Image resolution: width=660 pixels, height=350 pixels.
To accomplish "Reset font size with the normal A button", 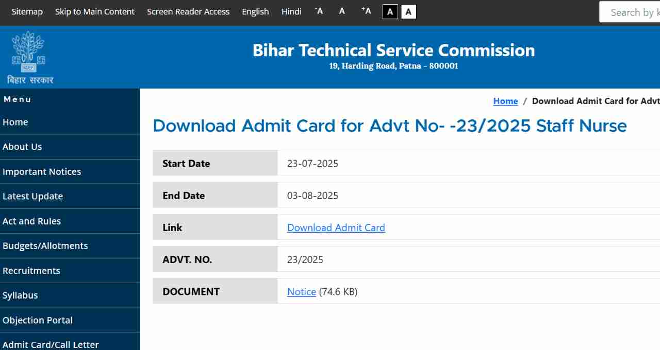I will [342, 11].
